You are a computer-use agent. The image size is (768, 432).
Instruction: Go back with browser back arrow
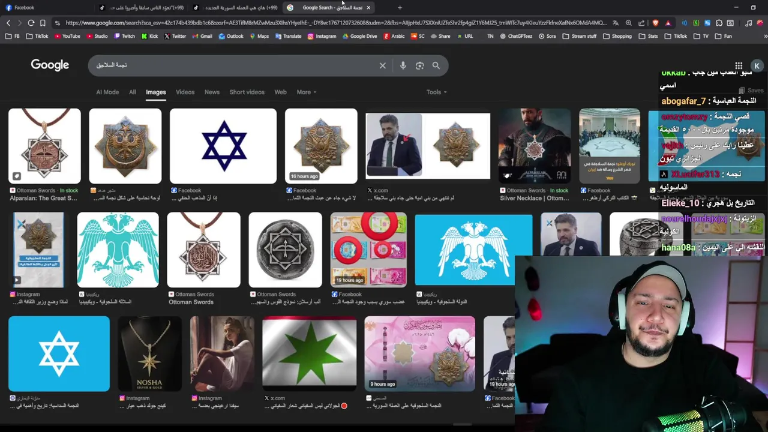pyautogui.click(x=8, y=23)
